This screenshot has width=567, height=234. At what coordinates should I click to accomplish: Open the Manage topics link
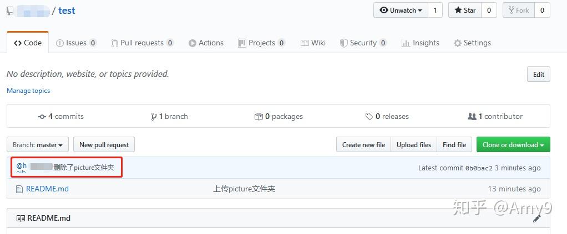tap(28, 91)
